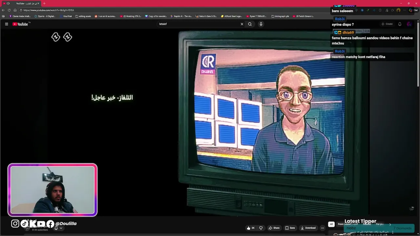Download the video
Viewport: 420px width, 236px height.
[x=308, y=228]
